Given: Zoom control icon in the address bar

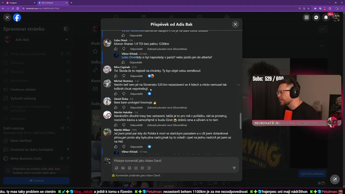Looking at the screenshot, I should 300,8.
